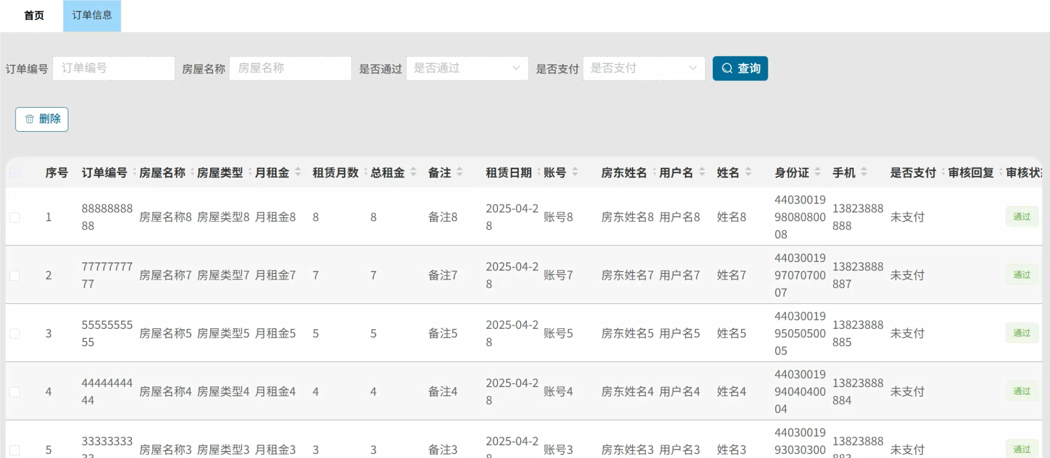1050x458 pixels.
Task: Sort rows by 租赁月数 column
Action: (365, 172)
